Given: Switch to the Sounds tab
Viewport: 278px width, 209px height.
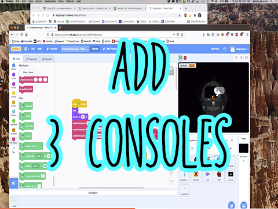Looking at the screenshot, I should point(47,59).
